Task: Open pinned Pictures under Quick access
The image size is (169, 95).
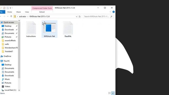Action: coord(8,37)
